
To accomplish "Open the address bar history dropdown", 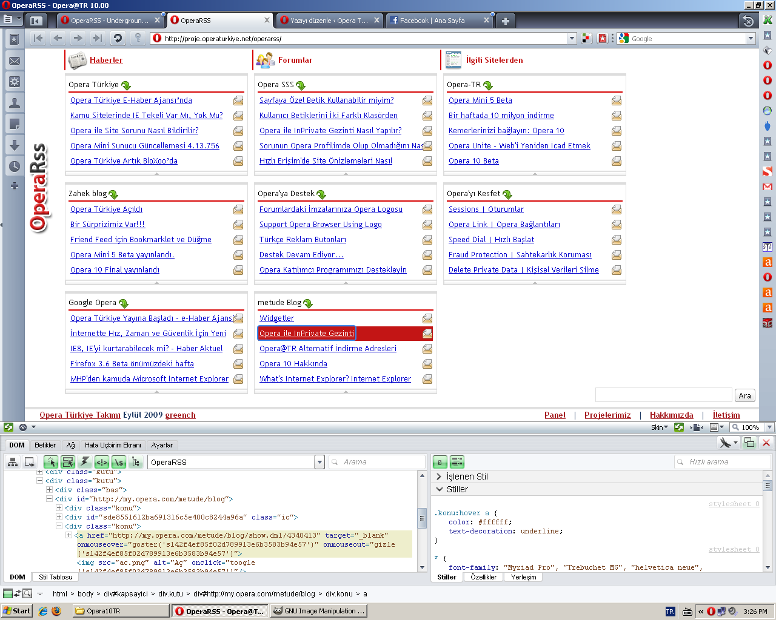I will point(572,38).
